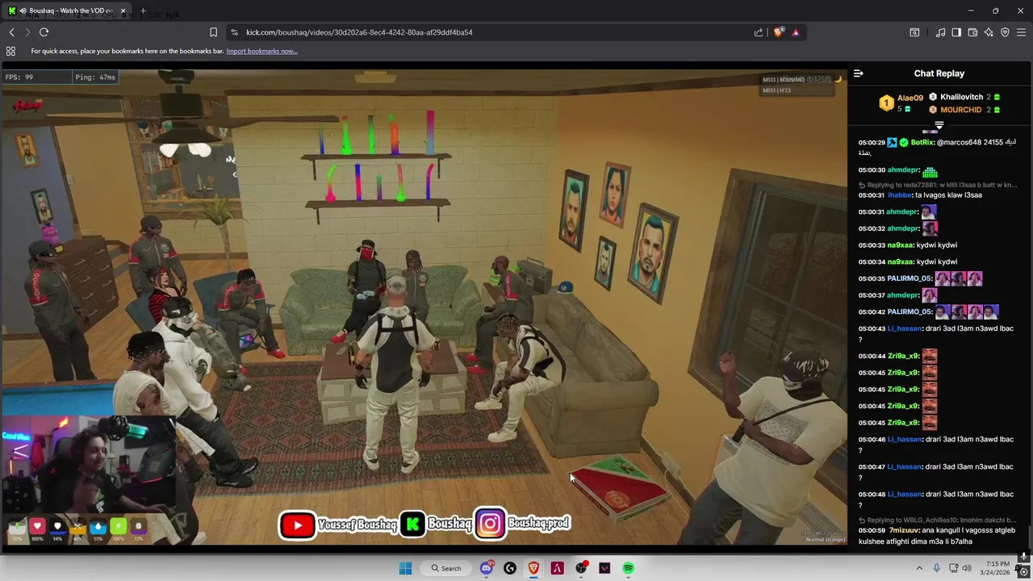The image size is (1033, 581).
Task: Mute the tab via speaker icon
Action: (23, 10)
